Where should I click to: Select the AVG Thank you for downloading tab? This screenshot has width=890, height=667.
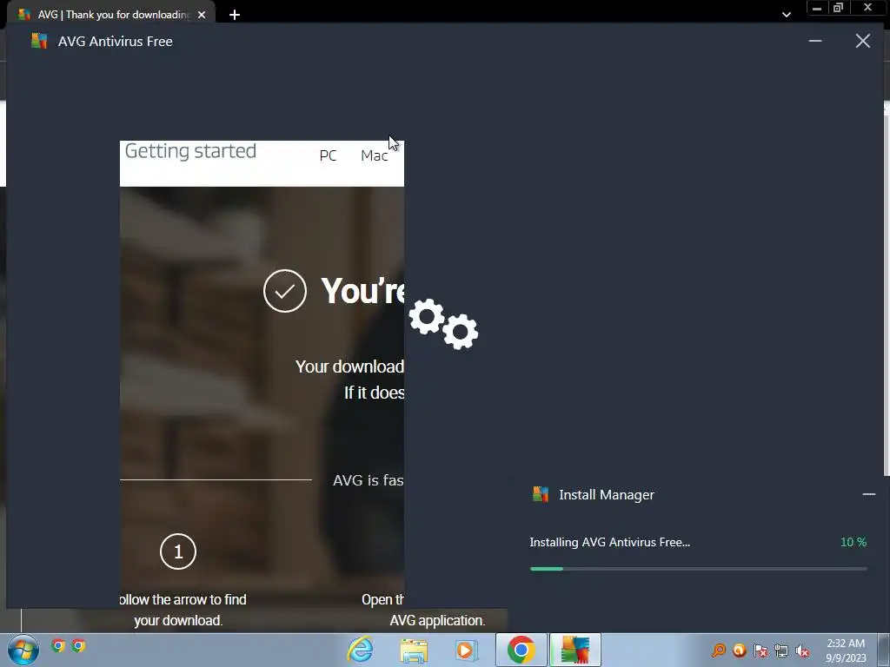click(x=110, y=15)
